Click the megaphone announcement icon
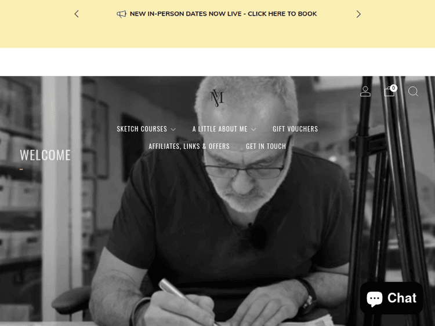This screenshot has height=326, width=435. click(121, 14)
